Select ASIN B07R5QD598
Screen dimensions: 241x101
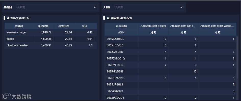(115, 71)
